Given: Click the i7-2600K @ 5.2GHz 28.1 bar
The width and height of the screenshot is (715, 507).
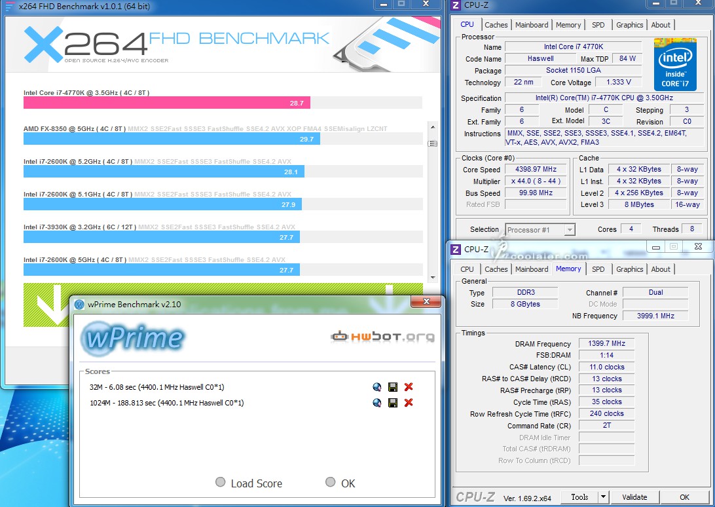Looking at the screenshot, I should [164, 172].
